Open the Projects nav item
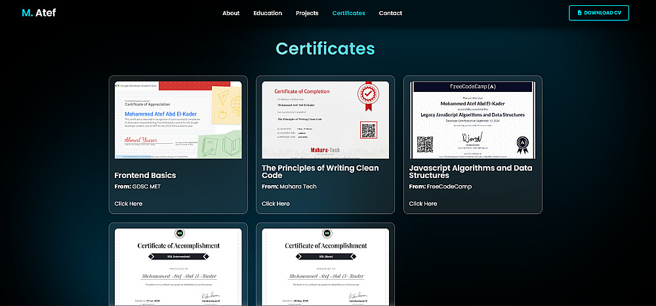Screen dimensions: 656x306 (x=307, y=13)
